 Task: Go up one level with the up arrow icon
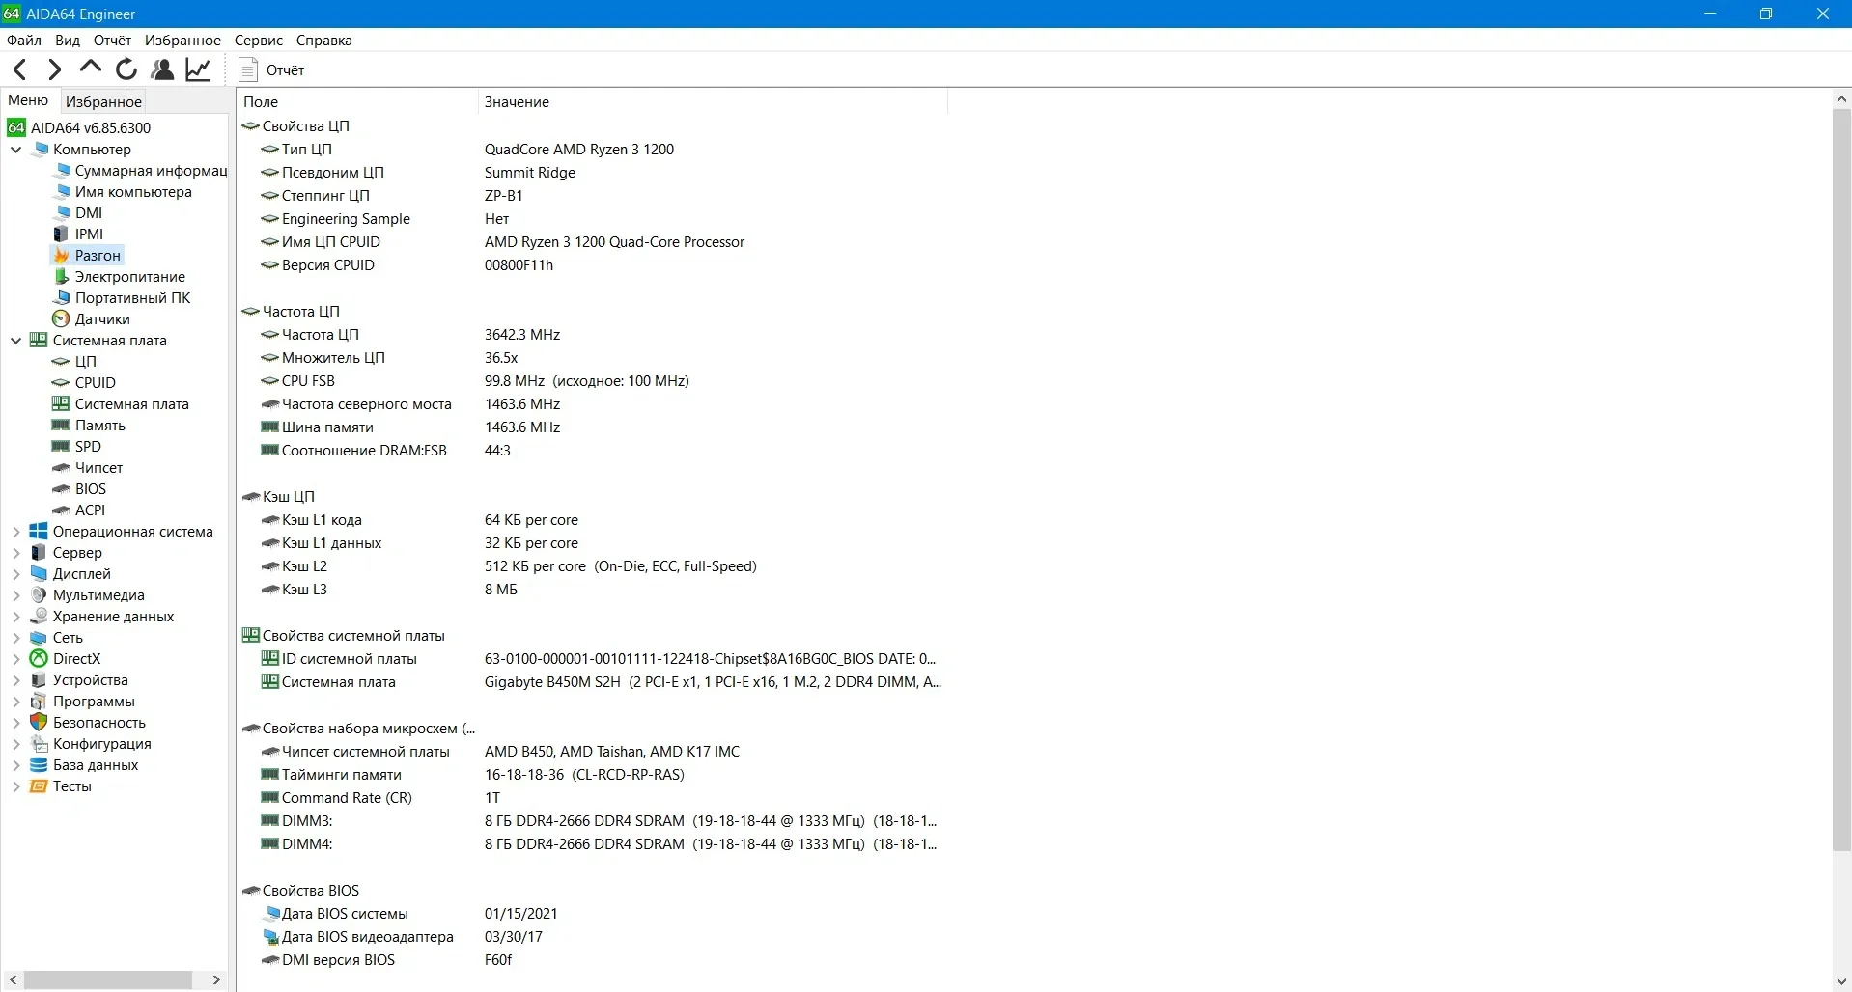tap(91, 69)
